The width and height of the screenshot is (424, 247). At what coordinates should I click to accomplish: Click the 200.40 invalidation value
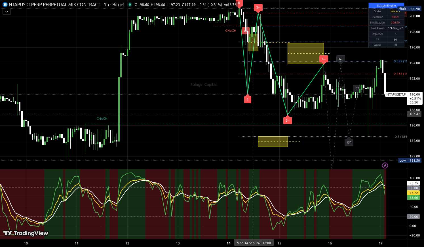pyautogui.click(x=395, y=23)
